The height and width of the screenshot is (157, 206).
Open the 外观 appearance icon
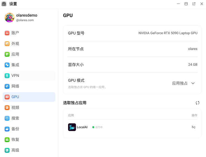click(x=7, y=44)
